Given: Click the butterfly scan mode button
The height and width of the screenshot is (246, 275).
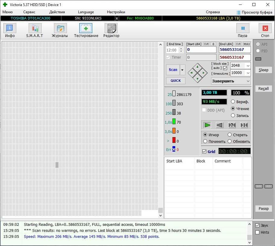Looking at the screenshot, I should (x=244, y=125).
